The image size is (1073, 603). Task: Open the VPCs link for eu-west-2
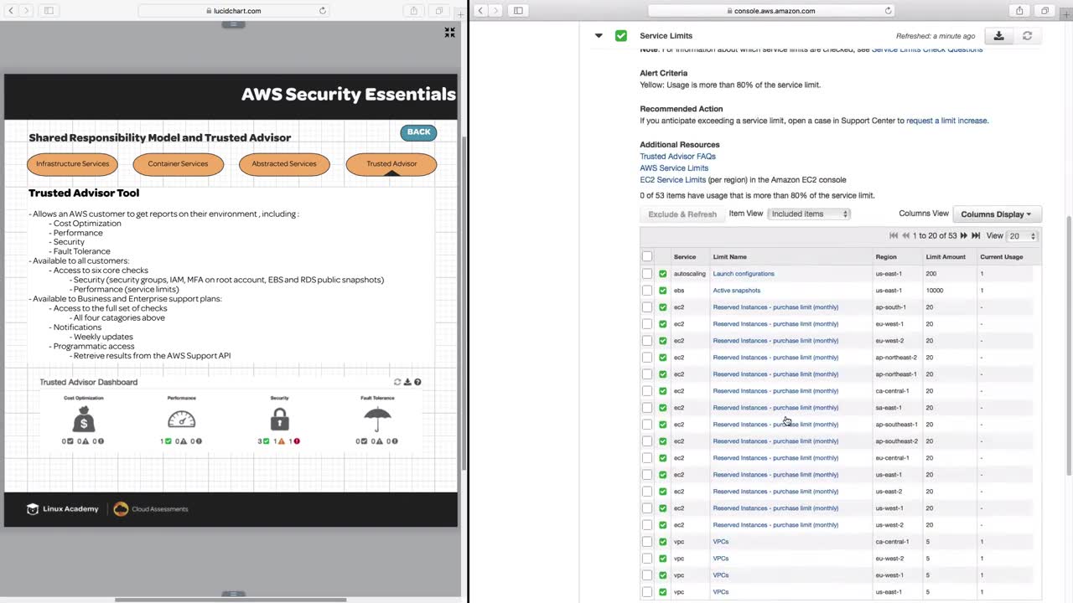(x=721, y=559)
